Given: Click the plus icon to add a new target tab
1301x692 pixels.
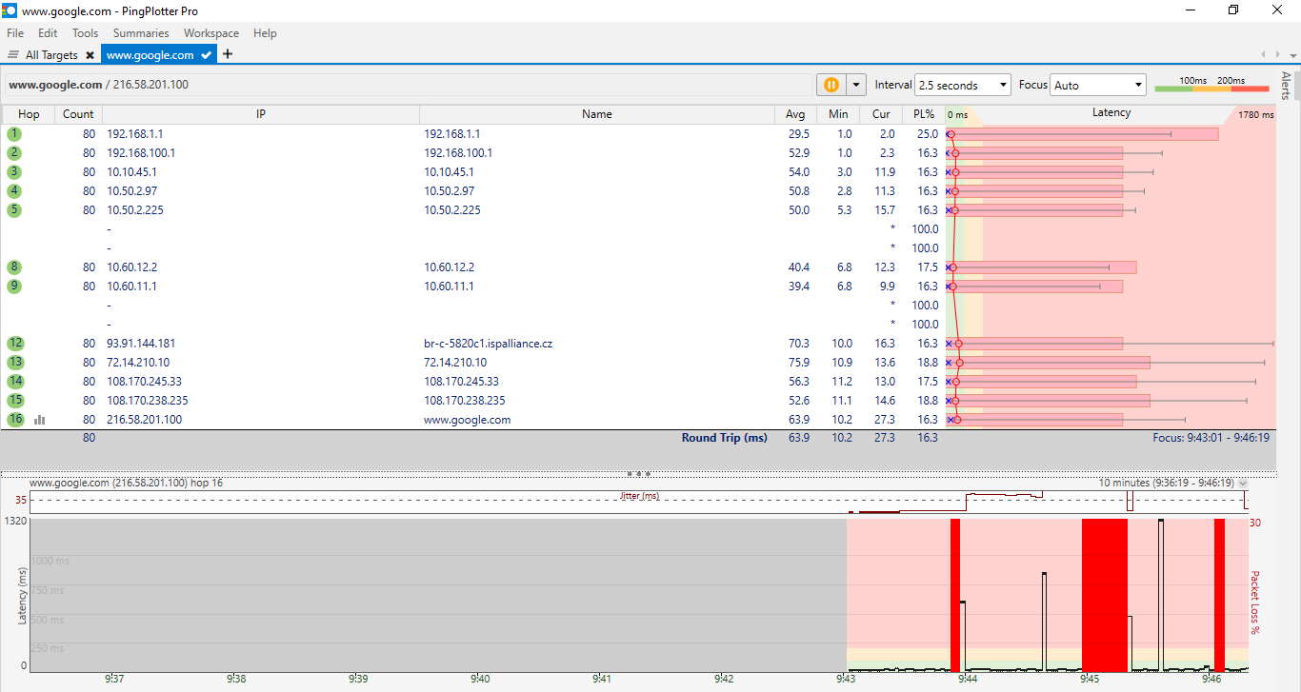Looking at the screenshot, I should 228,54.
